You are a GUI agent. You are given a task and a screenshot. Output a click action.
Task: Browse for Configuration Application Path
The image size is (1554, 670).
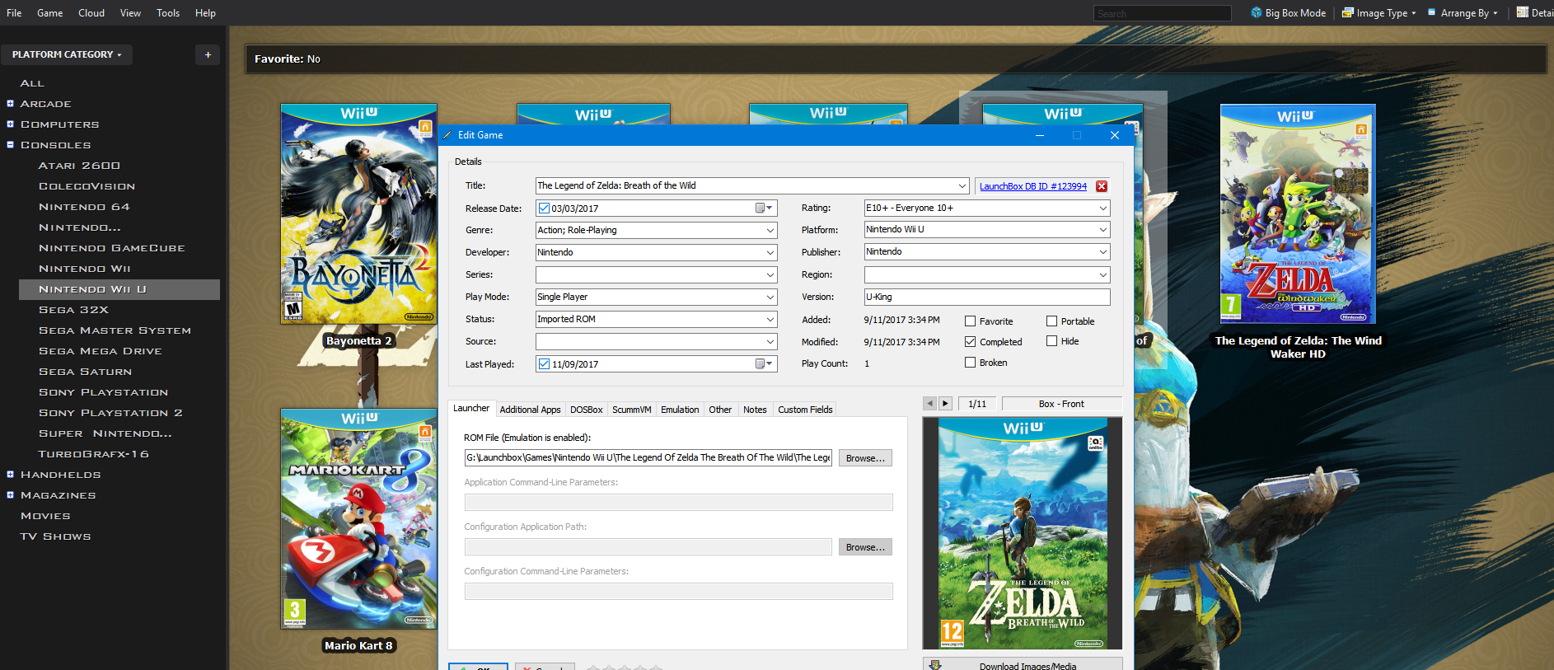click(865, 547)
